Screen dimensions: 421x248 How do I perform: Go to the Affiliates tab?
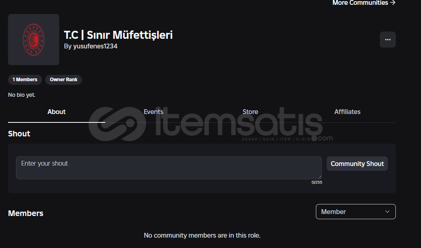(347, 112)
